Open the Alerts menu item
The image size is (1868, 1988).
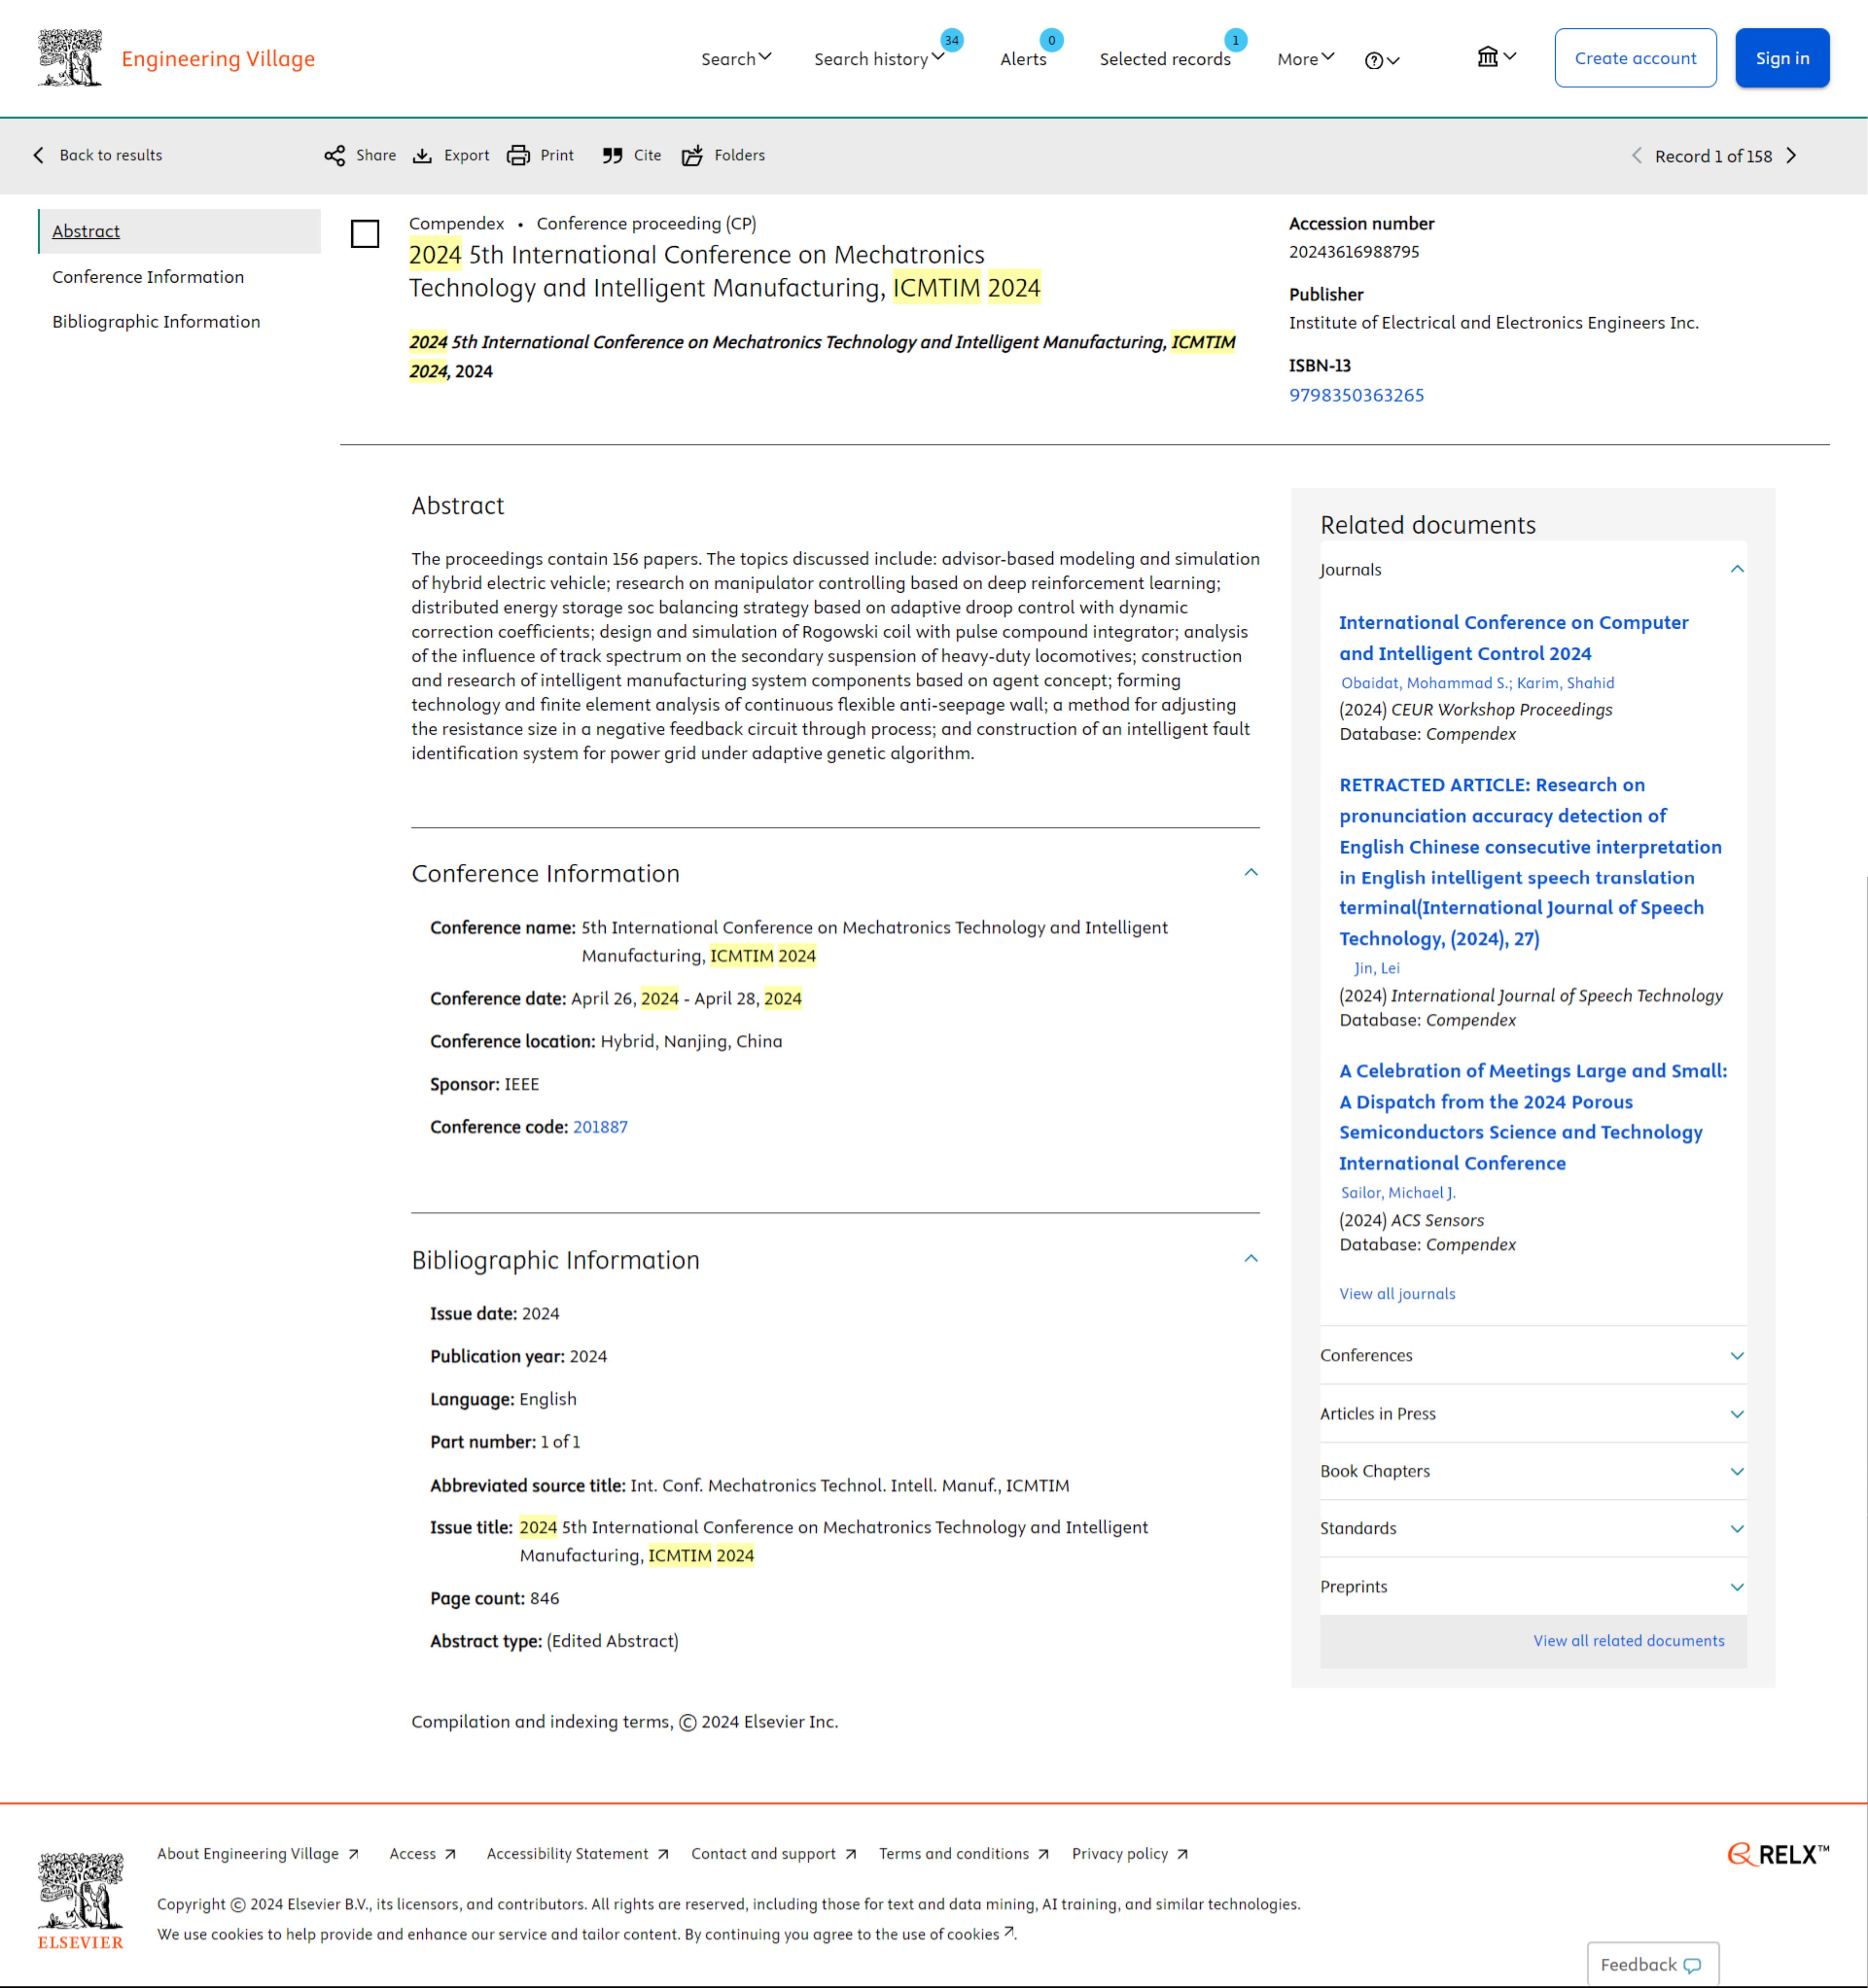(x=1023, y=59)
